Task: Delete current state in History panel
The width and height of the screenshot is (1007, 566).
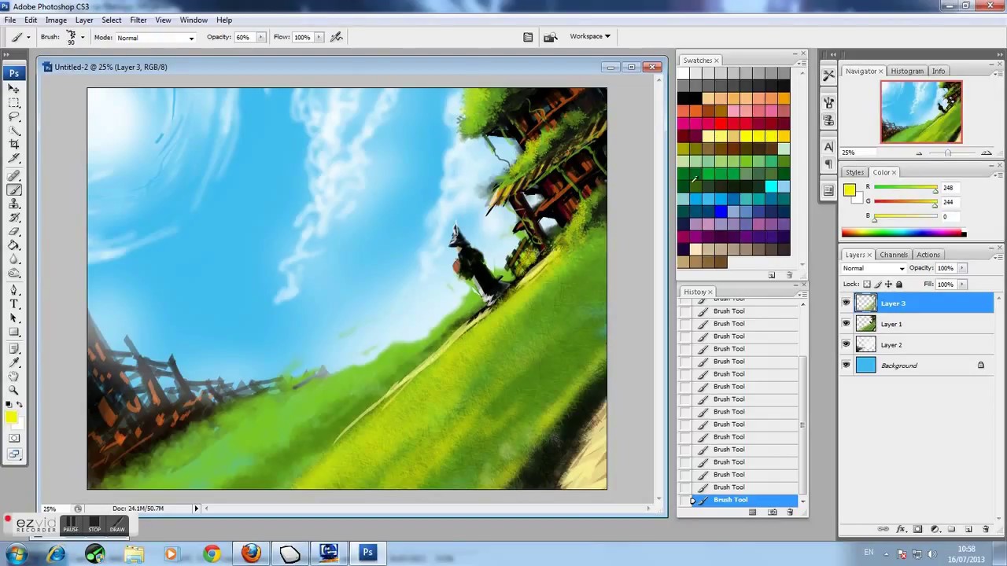Action: 790,513
